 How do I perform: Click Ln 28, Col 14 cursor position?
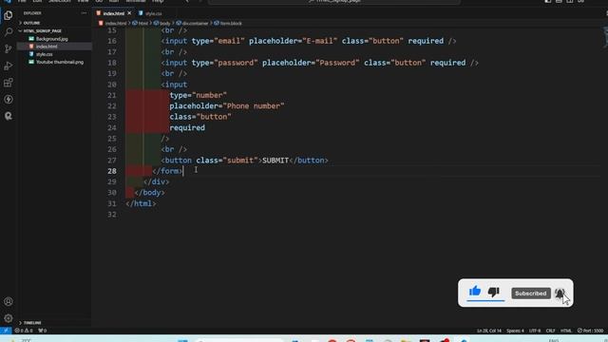(489, 331)
